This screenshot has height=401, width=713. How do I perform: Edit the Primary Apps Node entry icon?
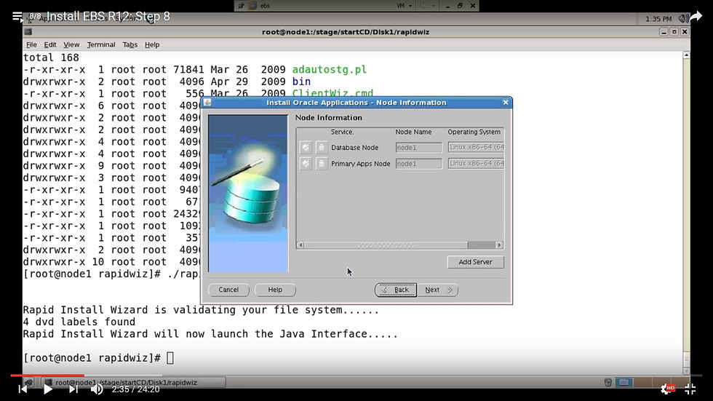click(306, 163)
